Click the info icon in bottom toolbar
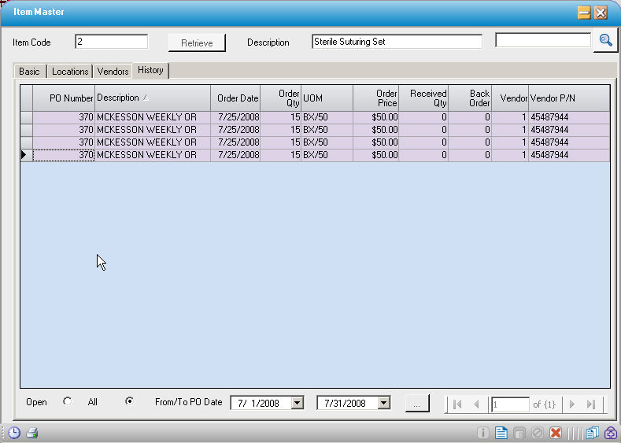This screenshot has width=621, height=443. pos(483,433)
